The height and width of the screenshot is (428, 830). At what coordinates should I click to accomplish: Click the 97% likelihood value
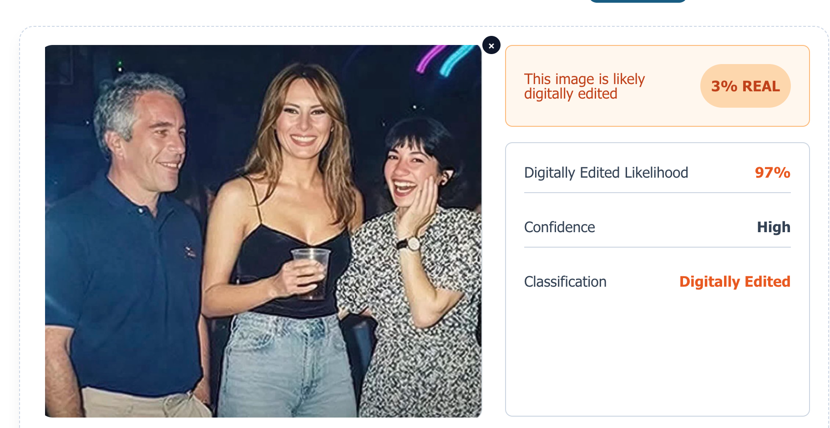point(772,173)
